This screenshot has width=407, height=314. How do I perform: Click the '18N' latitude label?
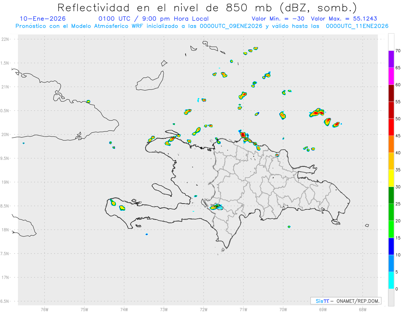[5, 230]
